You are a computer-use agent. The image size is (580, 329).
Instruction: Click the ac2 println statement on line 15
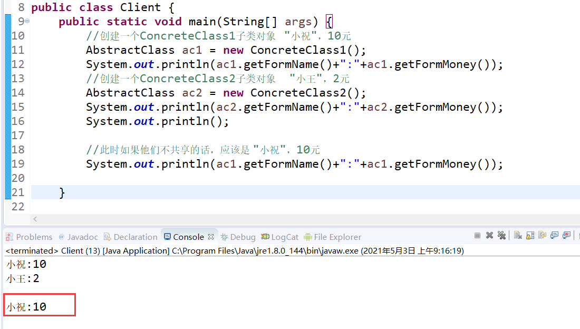pyautogui.click(x=294, y=107)
